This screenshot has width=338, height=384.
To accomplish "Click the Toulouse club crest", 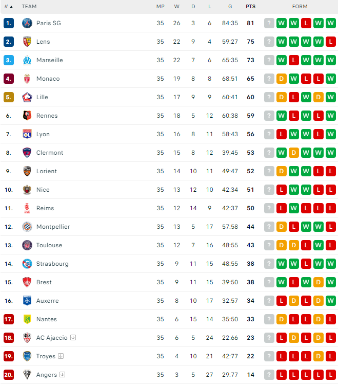I will pyautogui.click(x=27, y=245).
